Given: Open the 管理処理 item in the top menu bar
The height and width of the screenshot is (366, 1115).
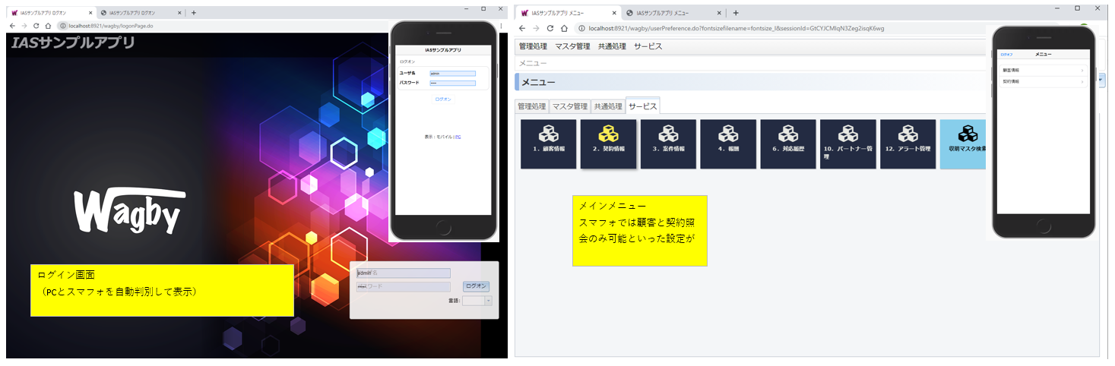Looking at the screenshot, I should click(x=533, y=46).
